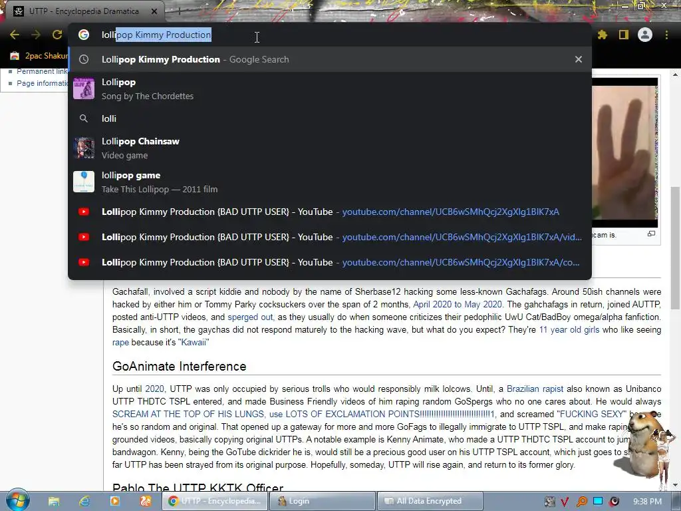Open the 'April 2020 to May 2020' link
This screenshot has width=681, height=511.
(x=458, y=305)
